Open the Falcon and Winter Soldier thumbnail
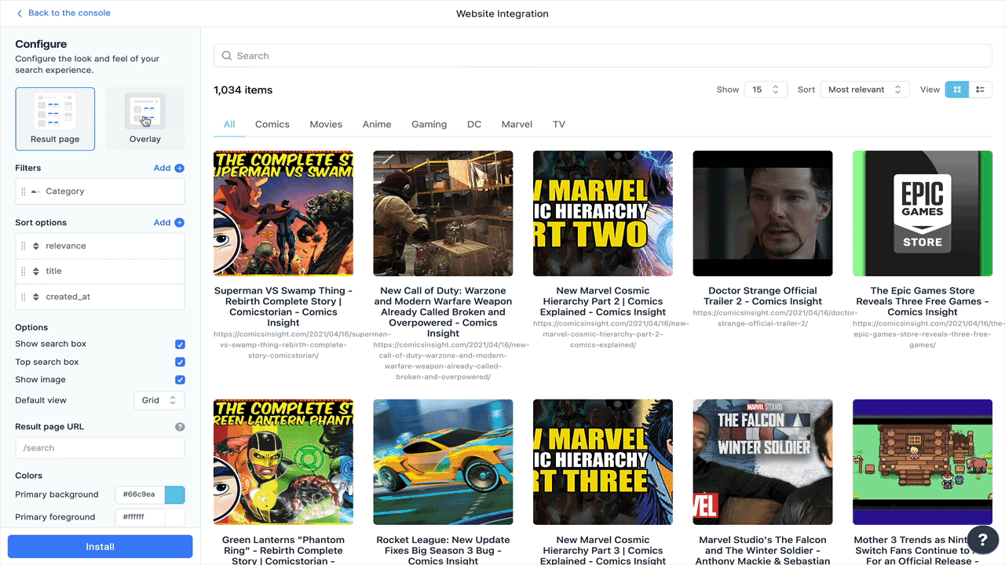The image size is (1005, 565). pyautogui.click(x=762, y=462)
